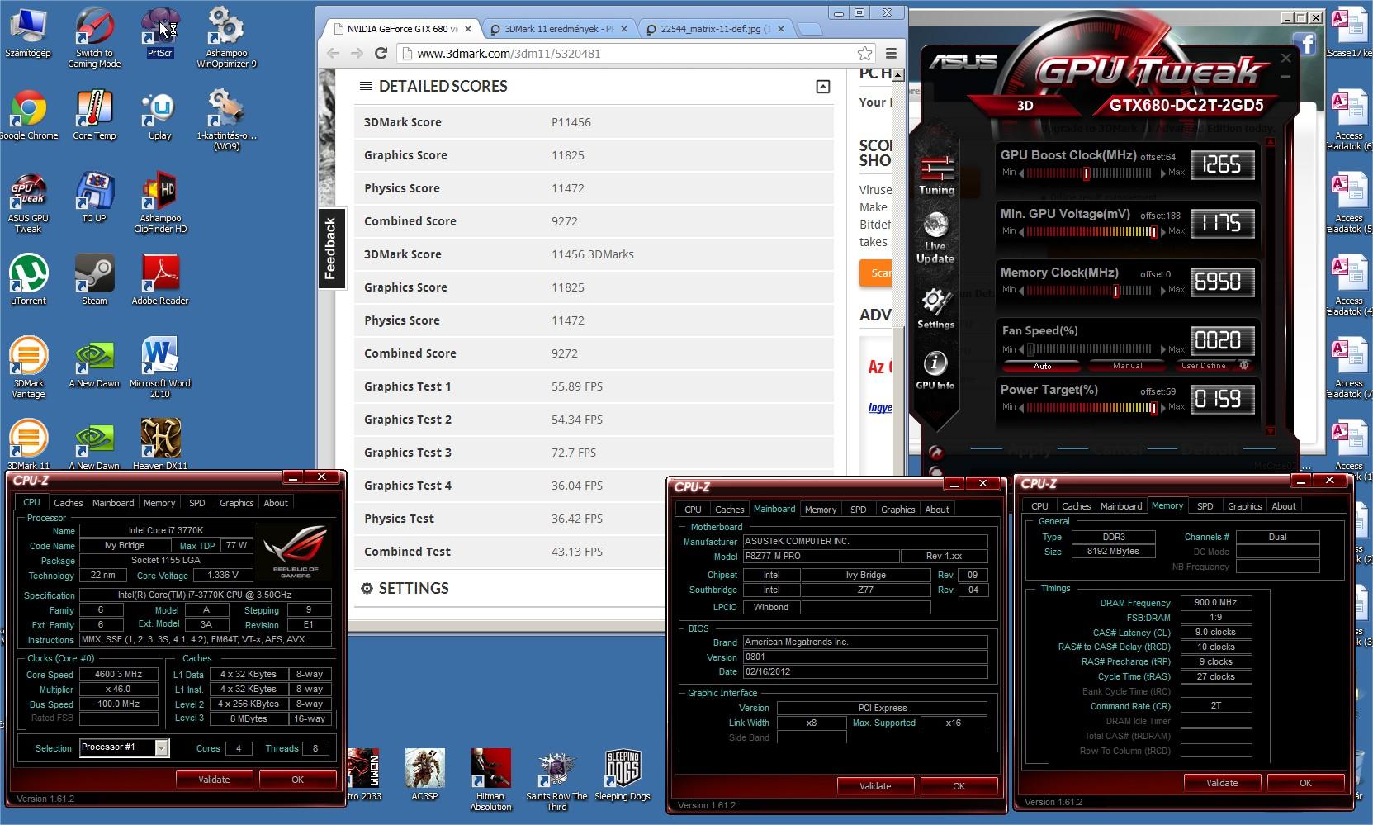Open SPD tab in CPU-Z mainboard window
1373x825 pixels.
click(x=859, y=510)
